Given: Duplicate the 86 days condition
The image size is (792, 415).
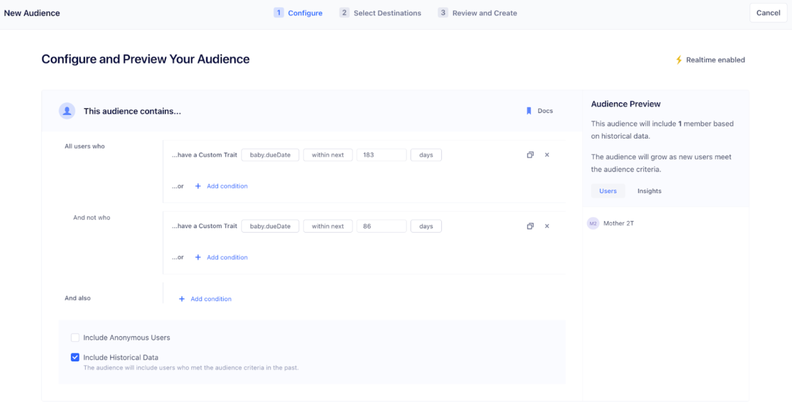Looking at the screenshot, I should [x=530, y=226].
